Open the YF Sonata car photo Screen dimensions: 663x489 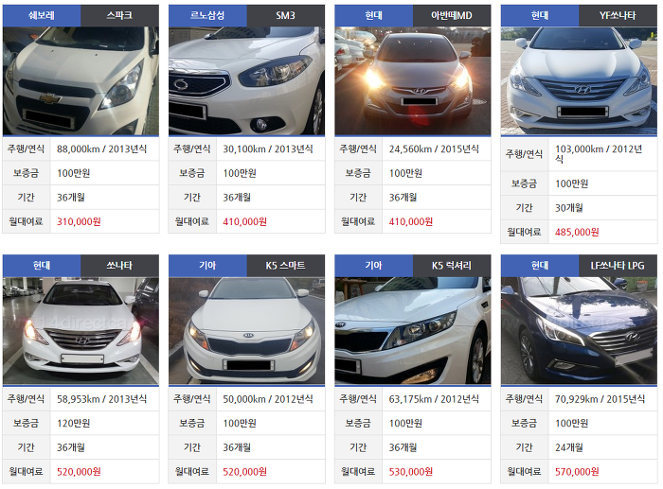click(579, 81)
